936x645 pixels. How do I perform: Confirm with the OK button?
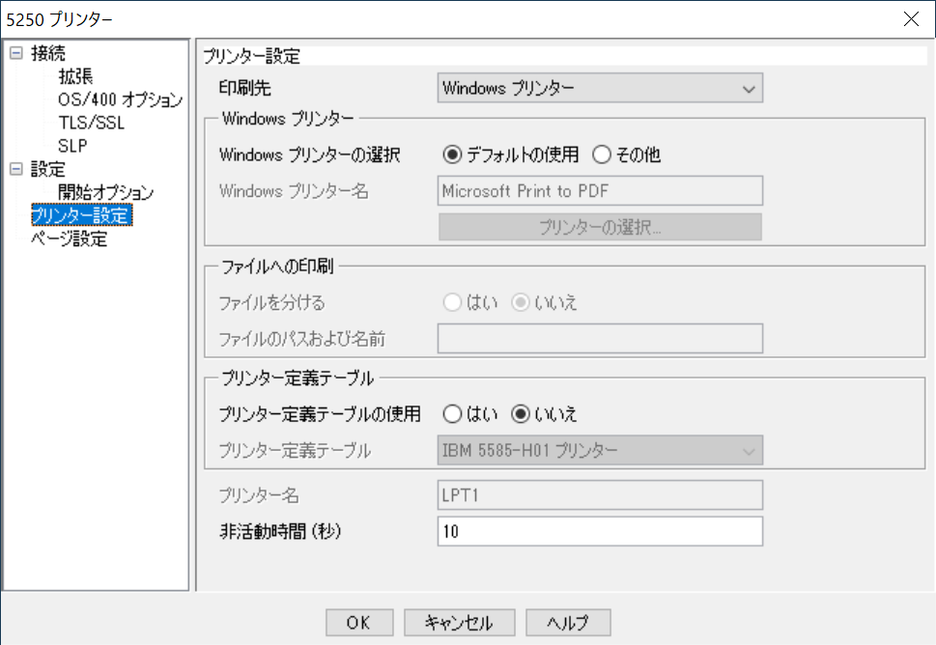[359, 623]
